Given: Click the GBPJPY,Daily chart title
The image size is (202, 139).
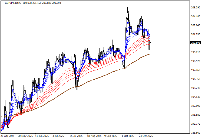Looking at the screenshot, I should click(10, 2).
